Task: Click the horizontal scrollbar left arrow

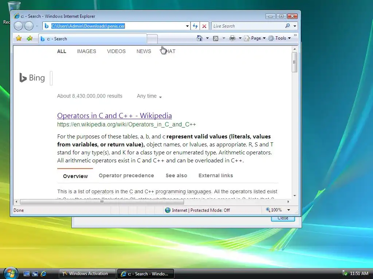Action: [16, 202]
